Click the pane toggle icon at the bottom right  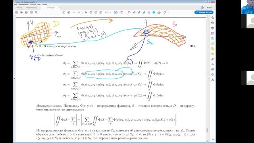[x=213, y=139]
